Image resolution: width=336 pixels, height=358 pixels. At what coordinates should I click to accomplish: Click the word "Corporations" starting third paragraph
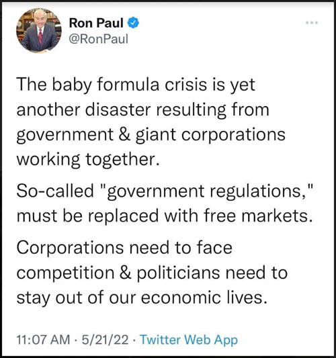click(x=70, y=248)
